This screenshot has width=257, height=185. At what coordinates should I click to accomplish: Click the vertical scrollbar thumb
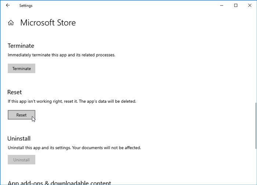255,125
